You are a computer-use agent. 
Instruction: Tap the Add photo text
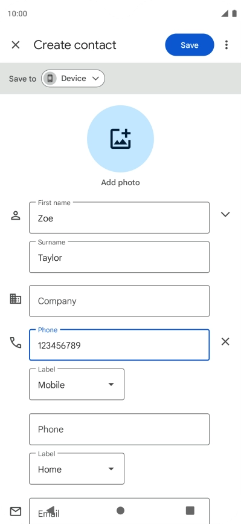point(121,183)
